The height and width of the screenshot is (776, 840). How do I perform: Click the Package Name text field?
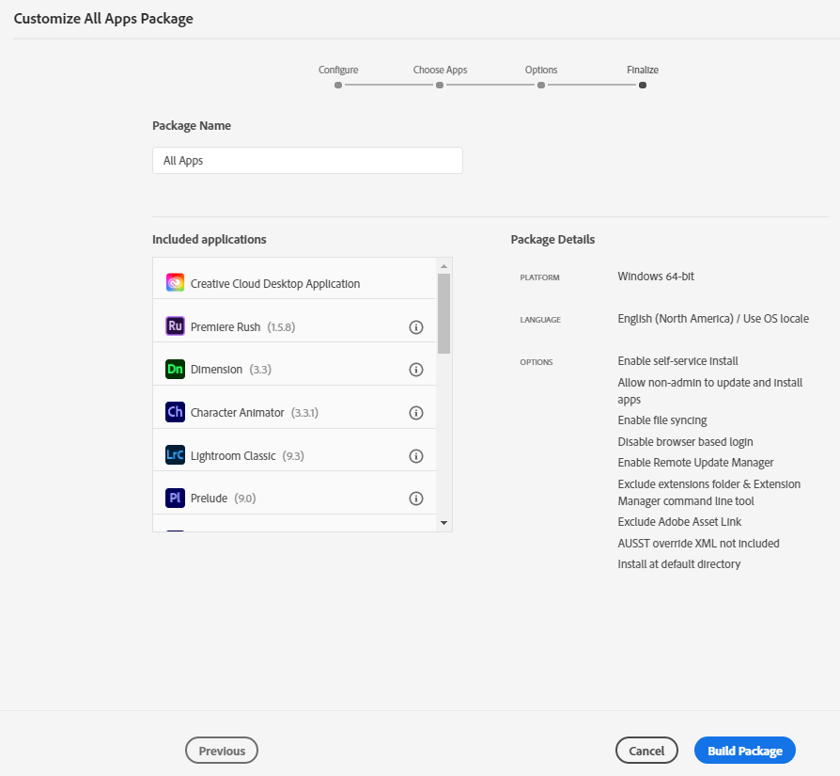pyautogui.click(x=307, y=160)
